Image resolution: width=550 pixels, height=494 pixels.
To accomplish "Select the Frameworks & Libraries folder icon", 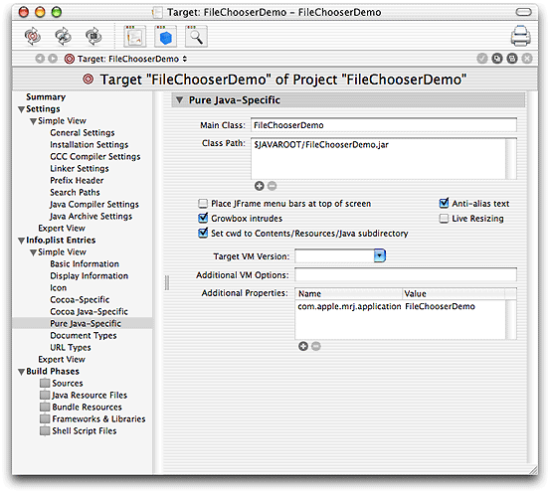I will (x=45, y=418).
